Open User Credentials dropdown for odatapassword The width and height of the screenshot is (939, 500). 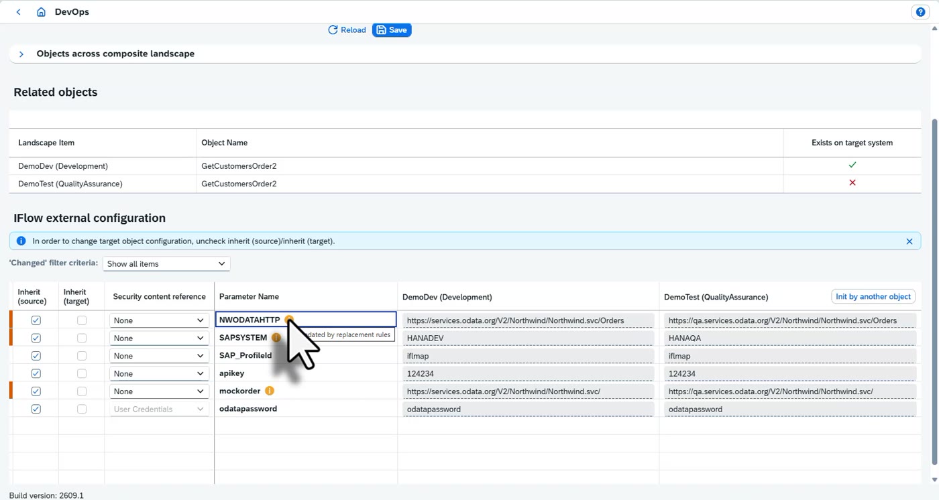click(159, 409)
